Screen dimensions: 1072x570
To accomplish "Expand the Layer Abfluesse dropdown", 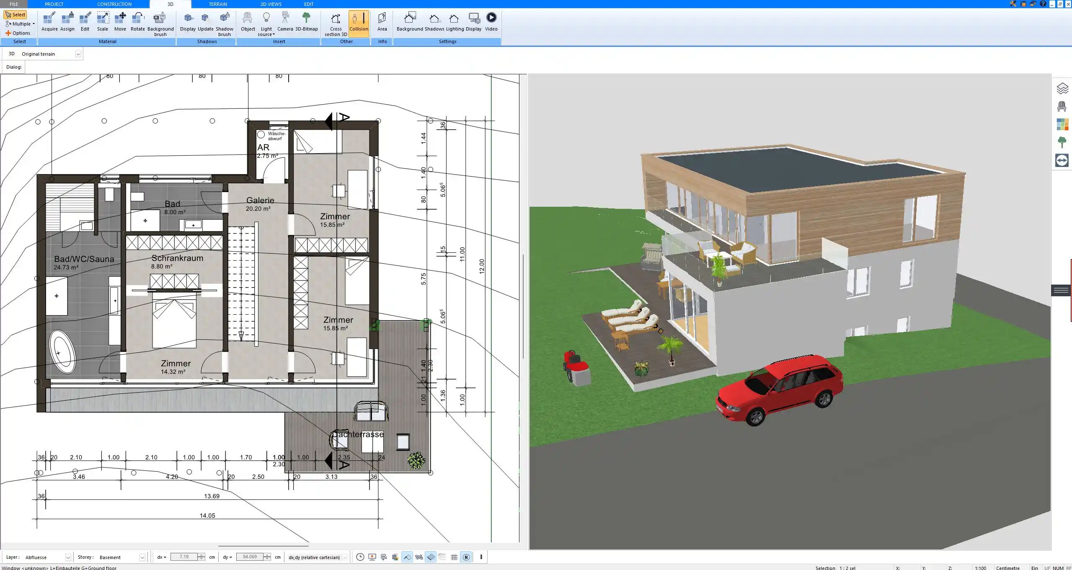I will tap(68, 557).
